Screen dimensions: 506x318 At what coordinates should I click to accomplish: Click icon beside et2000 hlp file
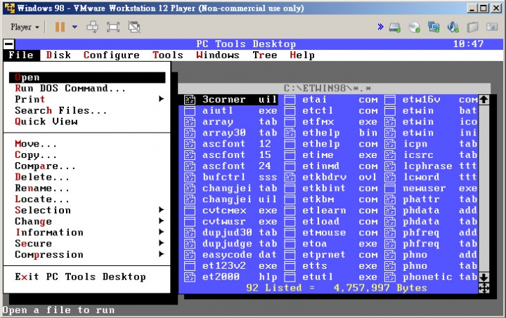click(190, 277)
